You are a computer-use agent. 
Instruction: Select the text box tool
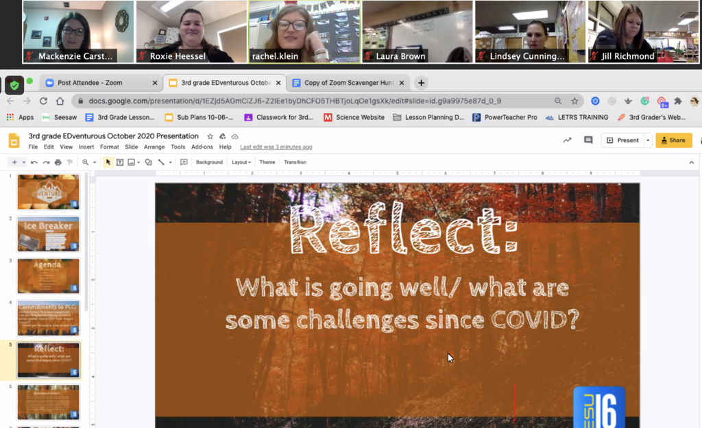point(119,162)
